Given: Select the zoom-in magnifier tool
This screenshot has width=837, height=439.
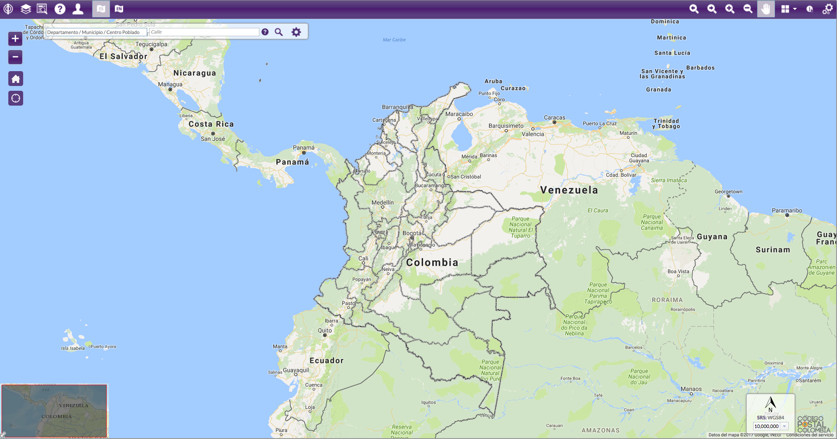Looking at the screenshot, I should [x=730, y=9].
